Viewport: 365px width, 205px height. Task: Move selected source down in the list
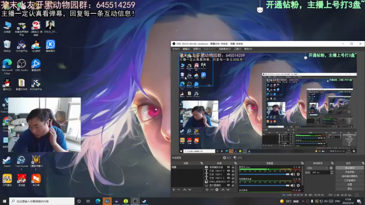coord(228,190)
